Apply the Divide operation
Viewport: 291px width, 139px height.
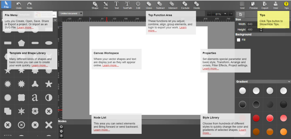196,5
